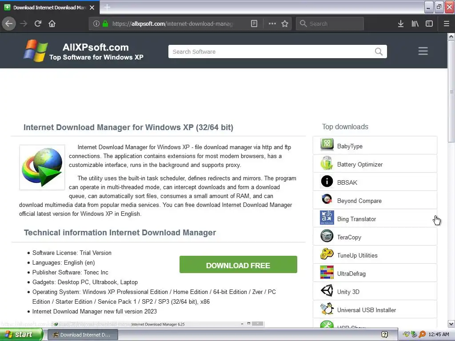The image size is (455, 341).
Task: Focus the browser Search box
Action: pos(330,24)
